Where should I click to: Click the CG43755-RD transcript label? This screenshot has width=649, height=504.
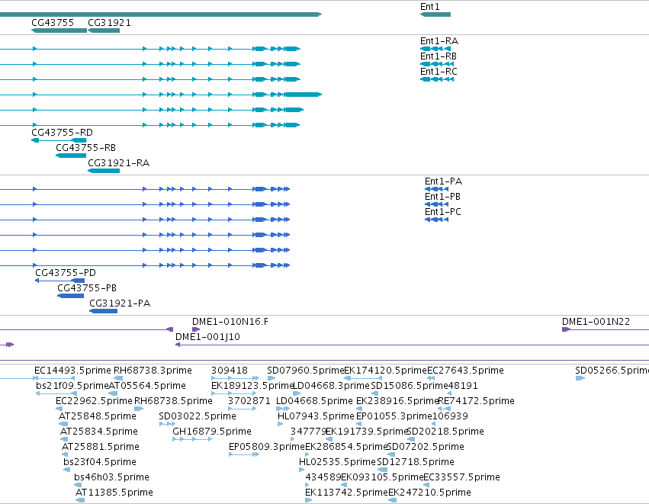[x=62, y=133]
